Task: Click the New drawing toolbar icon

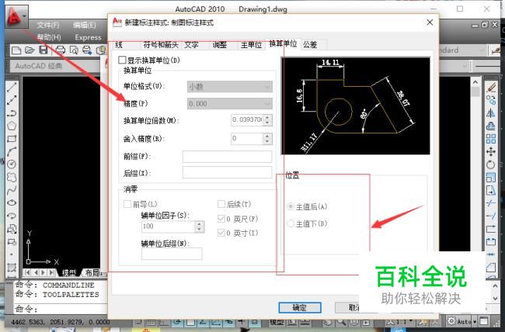Action: pyautogui.click(x=16, y=50)
